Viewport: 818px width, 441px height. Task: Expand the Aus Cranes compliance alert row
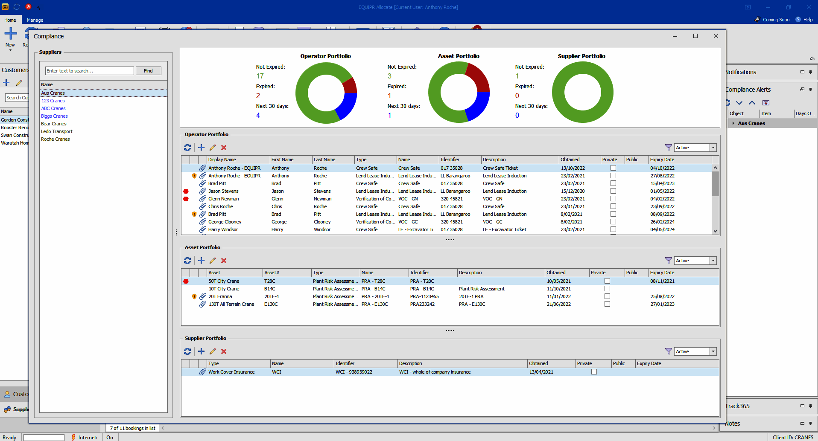733,123
